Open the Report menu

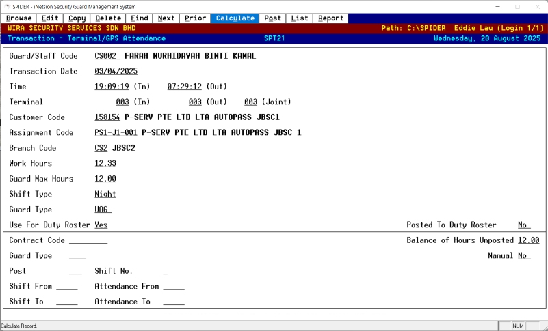(331, 18)
